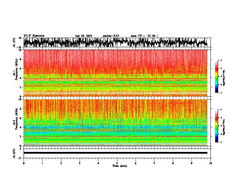
Task: Click the "ch.3(V)" axis label
Action: click(14, 154)
